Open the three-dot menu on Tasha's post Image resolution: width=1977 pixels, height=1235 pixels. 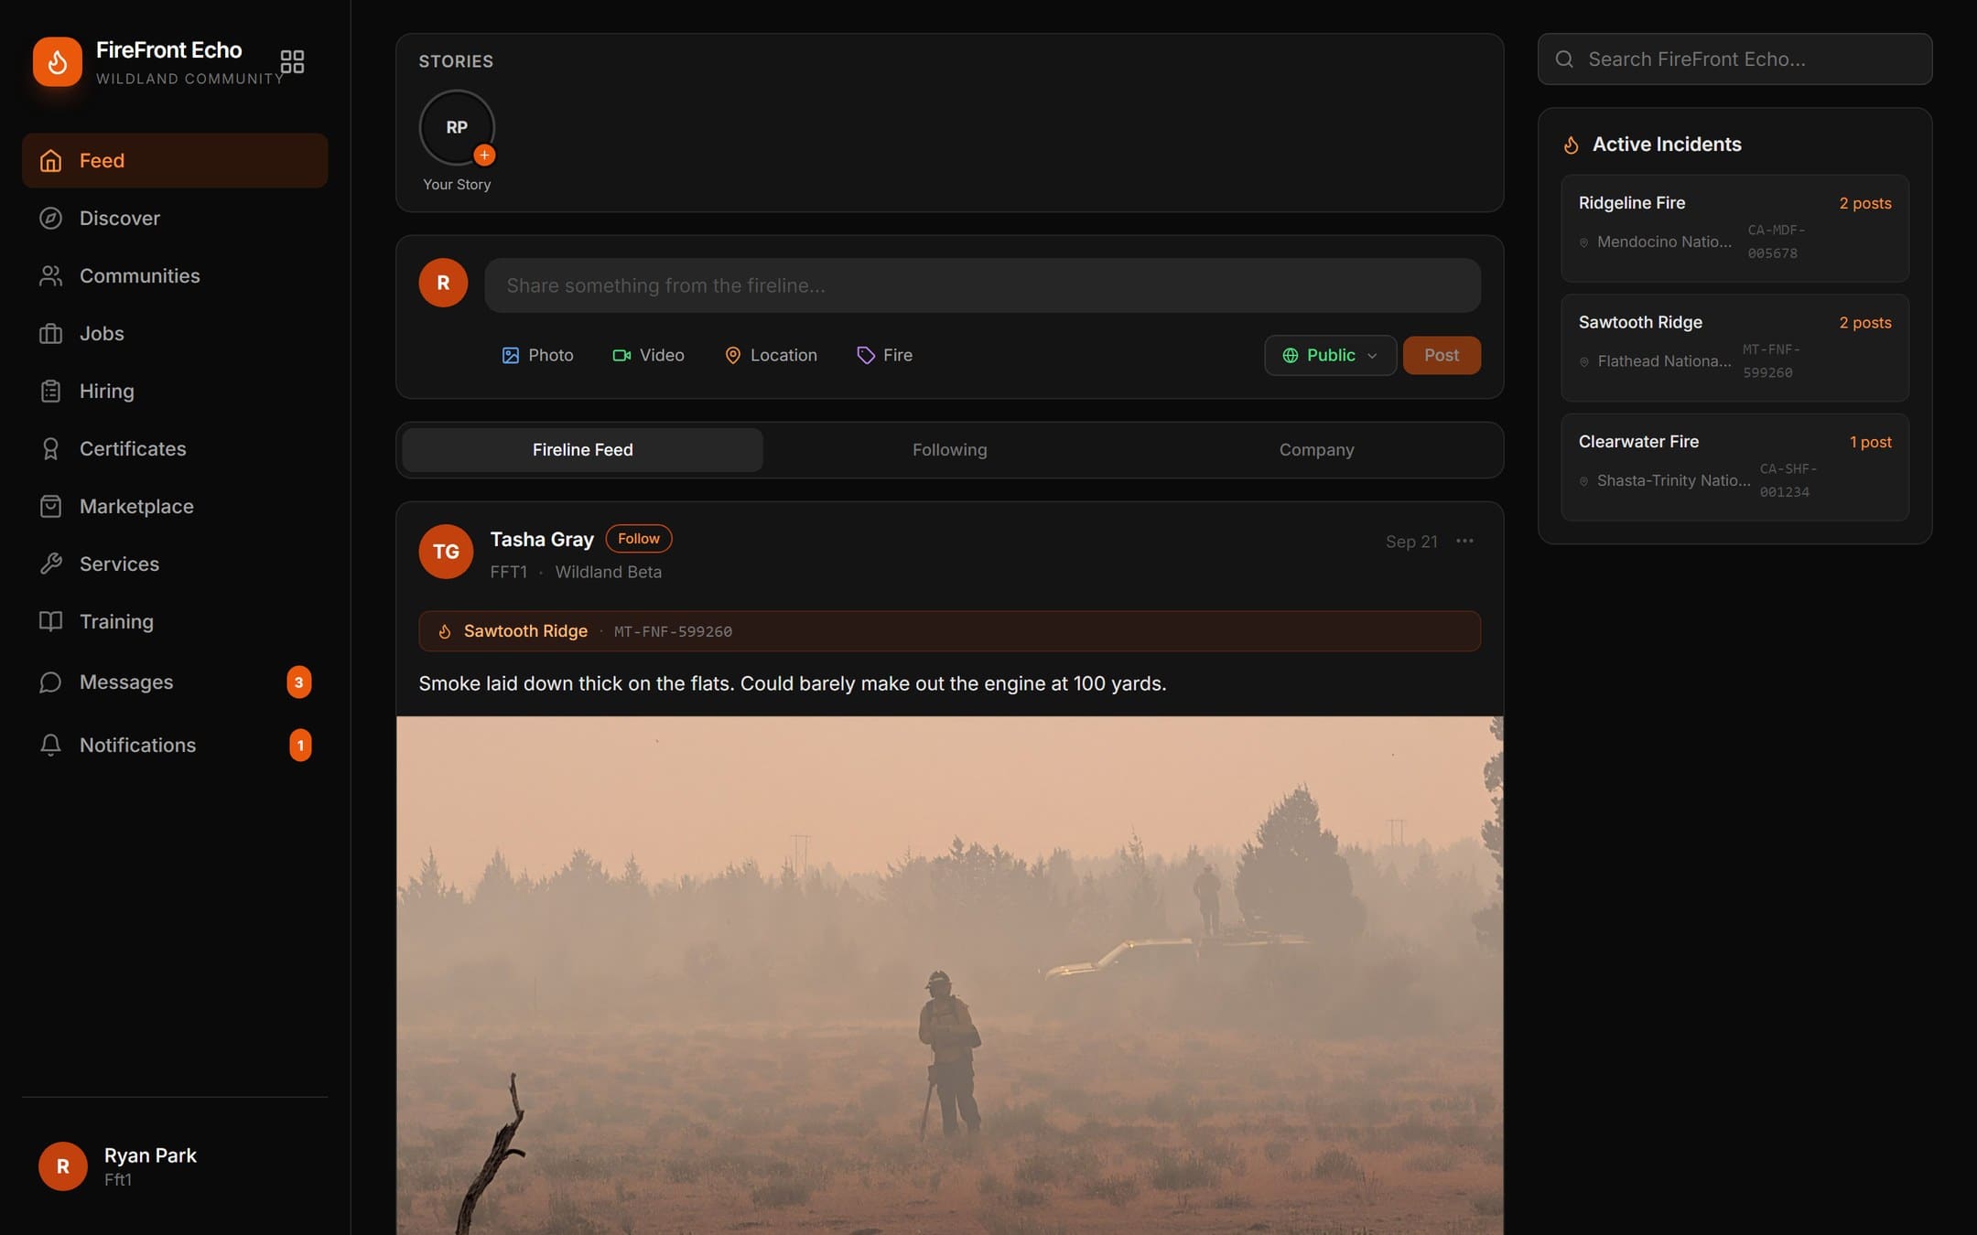(x=1464, y=541)
